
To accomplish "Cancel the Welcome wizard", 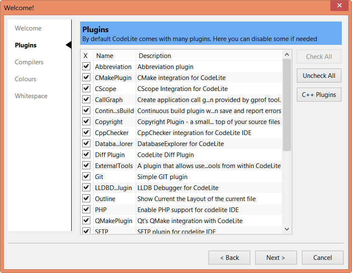I will click(x=323, y=257).
